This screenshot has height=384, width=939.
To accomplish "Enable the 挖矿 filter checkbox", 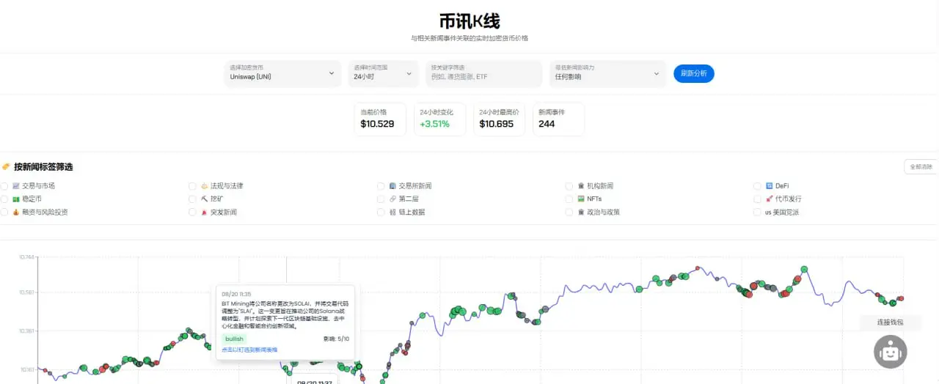I will [193, 199].
